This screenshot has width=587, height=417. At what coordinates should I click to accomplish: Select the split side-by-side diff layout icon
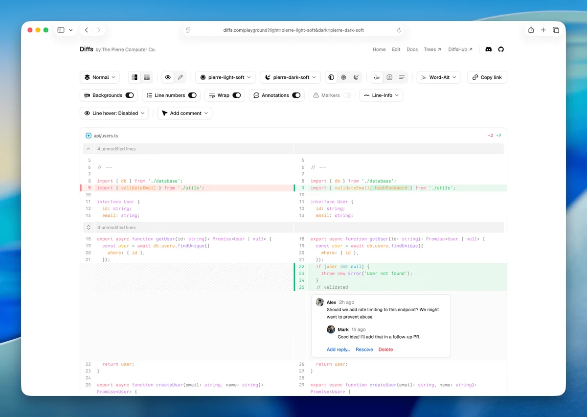point(135,77)
